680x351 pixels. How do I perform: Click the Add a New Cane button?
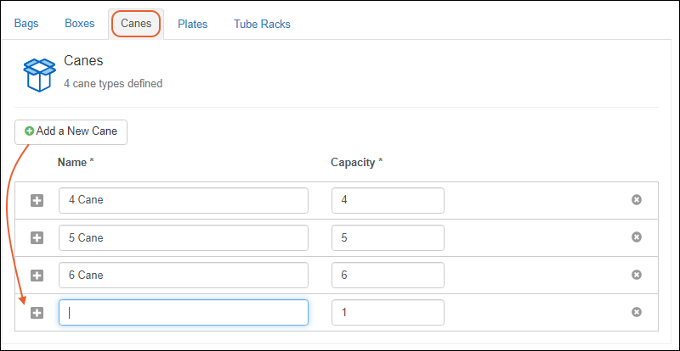(x=71, y=131)
